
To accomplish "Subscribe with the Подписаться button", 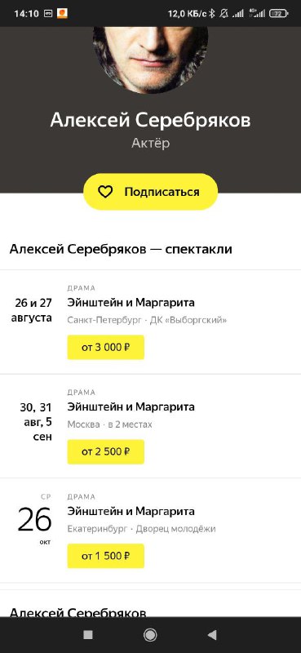I will coord(150,192).
